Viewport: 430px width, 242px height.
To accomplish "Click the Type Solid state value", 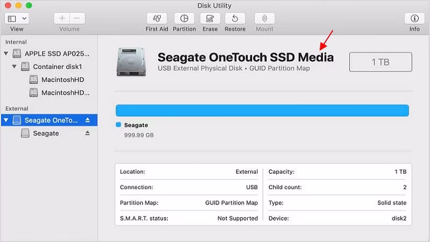I will [x=392, y=203].
